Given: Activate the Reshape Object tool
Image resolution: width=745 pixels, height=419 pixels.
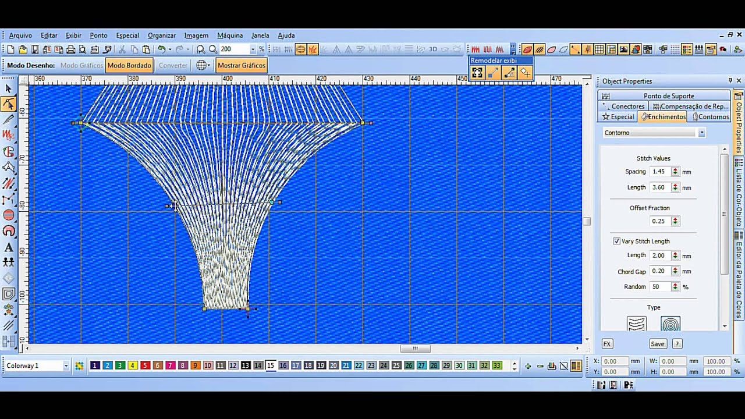Looking at the screenshot, I should pyautogui.click(x=9, y=104).
